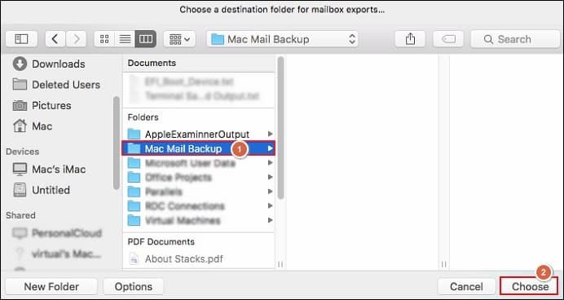Open Deleted Users in the sidebar

[x=56, y=85]
